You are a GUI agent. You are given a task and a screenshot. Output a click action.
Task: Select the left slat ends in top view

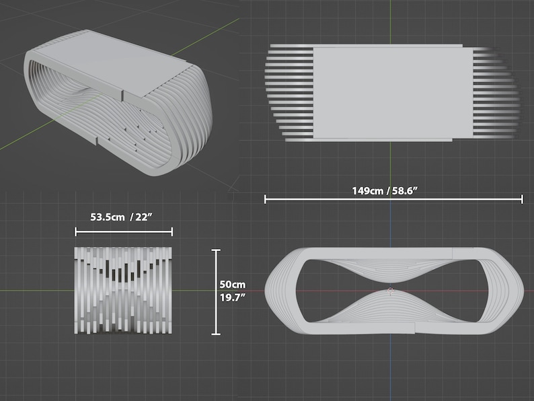click(x=289, y=93)
